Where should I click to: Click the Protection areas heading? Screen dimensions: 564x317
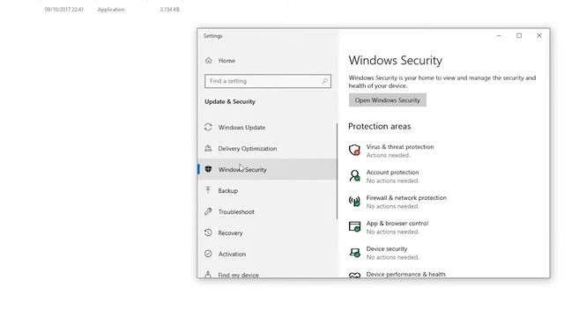click(380, 126)
